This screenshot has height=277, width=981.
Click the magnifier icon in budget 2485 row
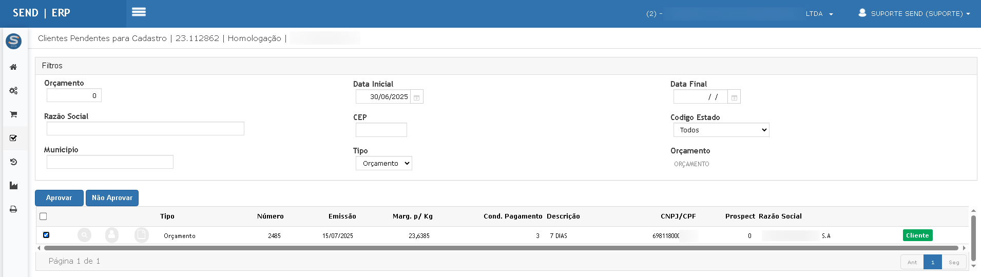[84, 235]
